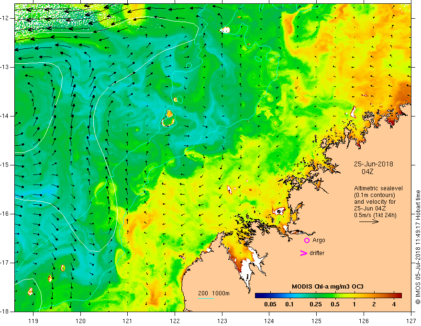Click the 'Argo' legend label
This screenshot has width=421, height=326.
(319, 240)
